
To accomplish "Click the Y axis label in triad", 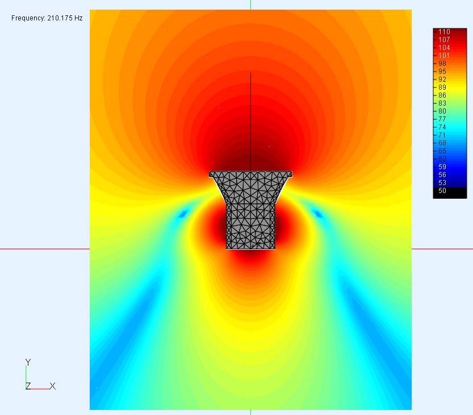I will coord(28,362).
